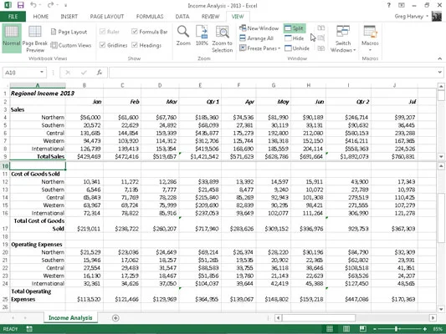
Task: Select Zoom to Selection icon
Action: [222, 32]
